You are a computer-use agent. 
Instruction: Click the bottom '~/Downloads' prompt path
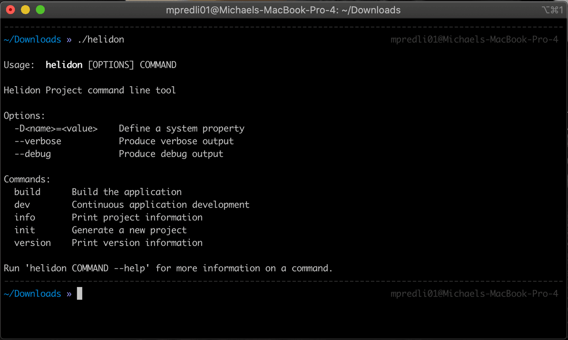tap(32, 294)
